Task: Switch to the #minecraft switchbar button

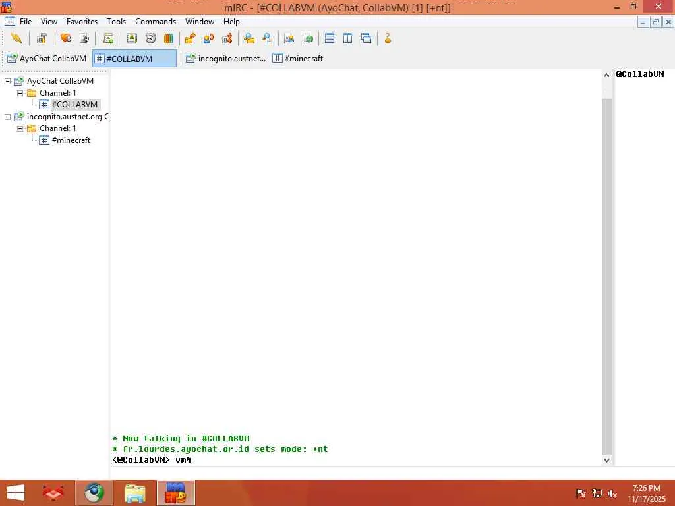Action: [x=298, y=59]
